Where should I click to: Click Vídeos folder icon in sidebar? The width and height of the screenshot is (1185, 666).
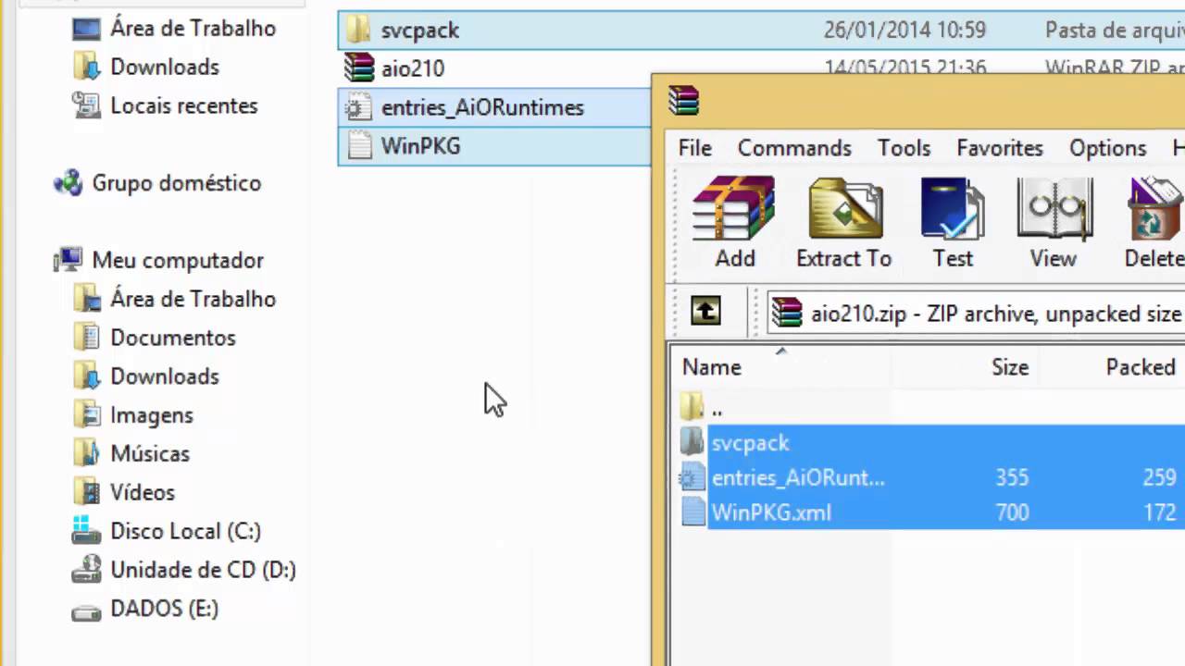point(86,493)
